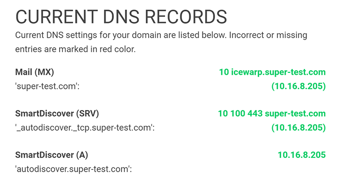Viewport: 339px width, 193px height.
Task: Click the description line starting 'Current DNS settings'
Action: (x=161, y=35)
